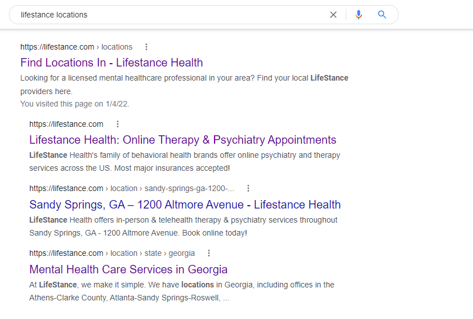Click the location › state › georgia URL breadcrumb
This screenshot has height=319, width=473.
[111, 253]
